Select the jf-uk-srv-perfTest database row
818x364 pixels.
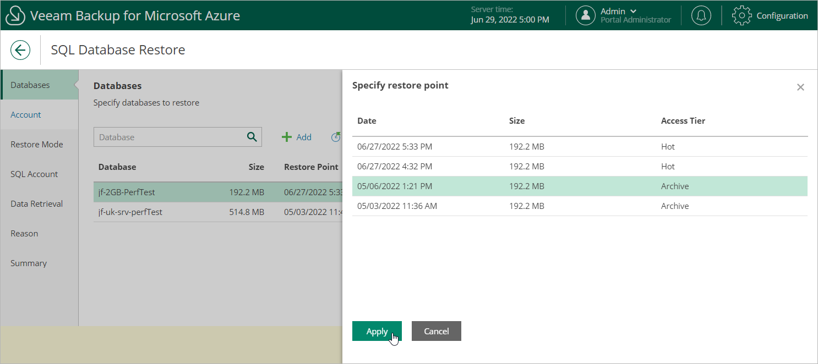(x=218, y=212)
